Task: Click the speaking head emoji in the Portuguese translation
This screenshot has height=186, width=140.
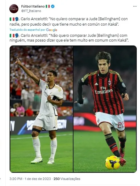Action: point(17,36)
